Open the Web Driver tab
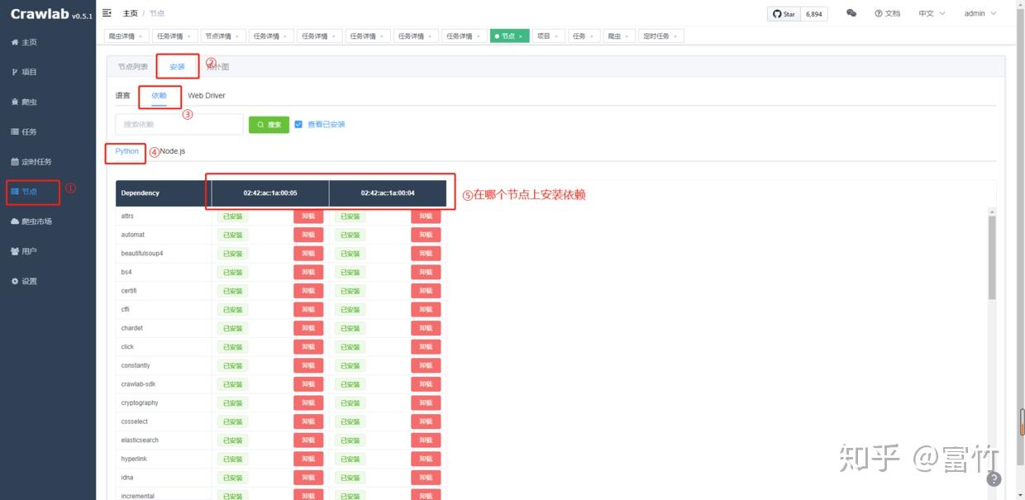 pos(205,95)
